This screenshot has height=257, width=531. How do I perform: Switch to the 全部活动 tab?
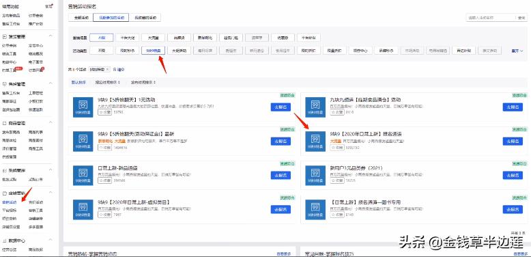[x=81, y=17]
